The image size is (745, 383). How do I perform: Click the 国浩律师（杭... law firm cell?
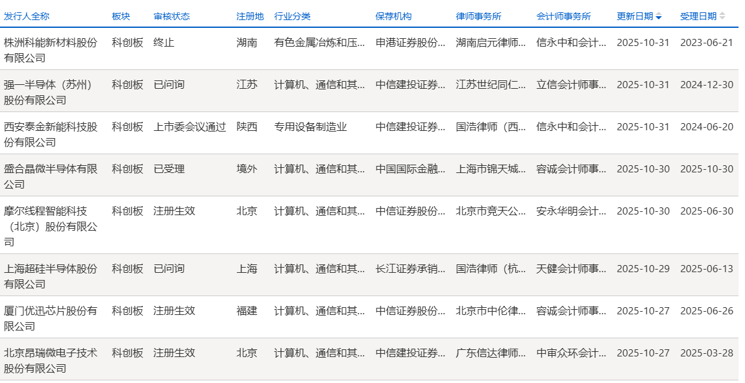click(x=491, y=269)
